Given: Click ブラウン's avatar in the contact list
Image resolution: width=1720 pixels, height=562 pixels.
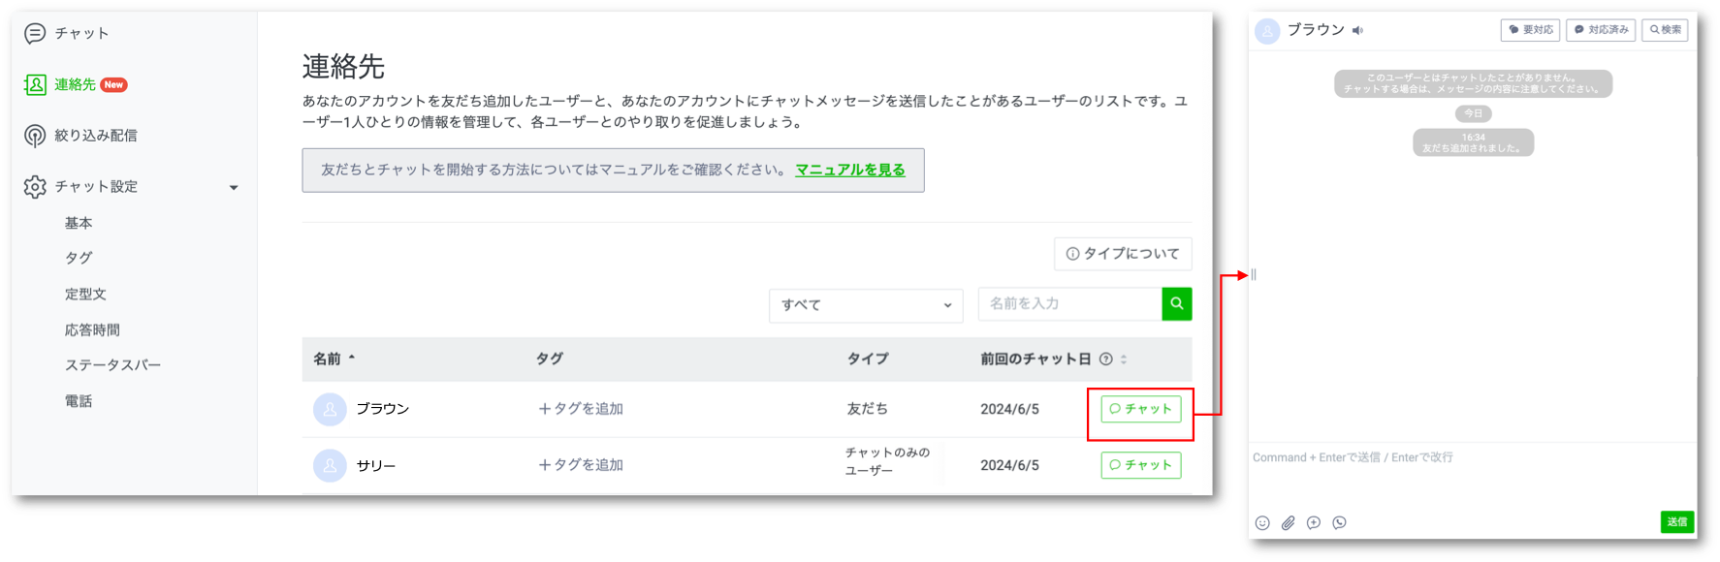Looking at the screenshot, I should coord(330,409).
